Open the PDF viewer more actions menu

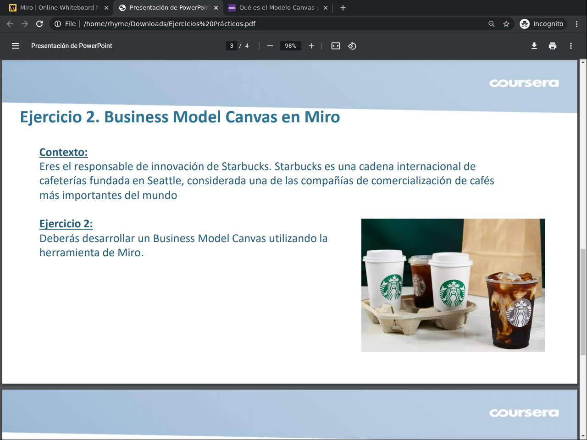coord(571,46)
